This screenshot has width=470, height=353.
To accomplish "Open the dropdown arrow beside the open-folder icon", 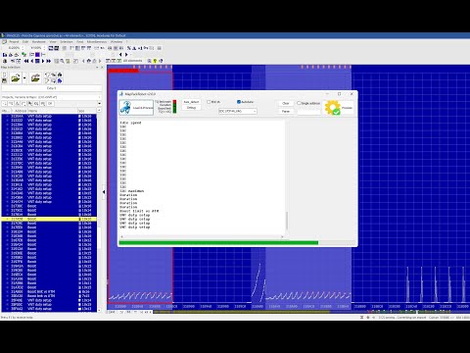I will pos(24,77).
